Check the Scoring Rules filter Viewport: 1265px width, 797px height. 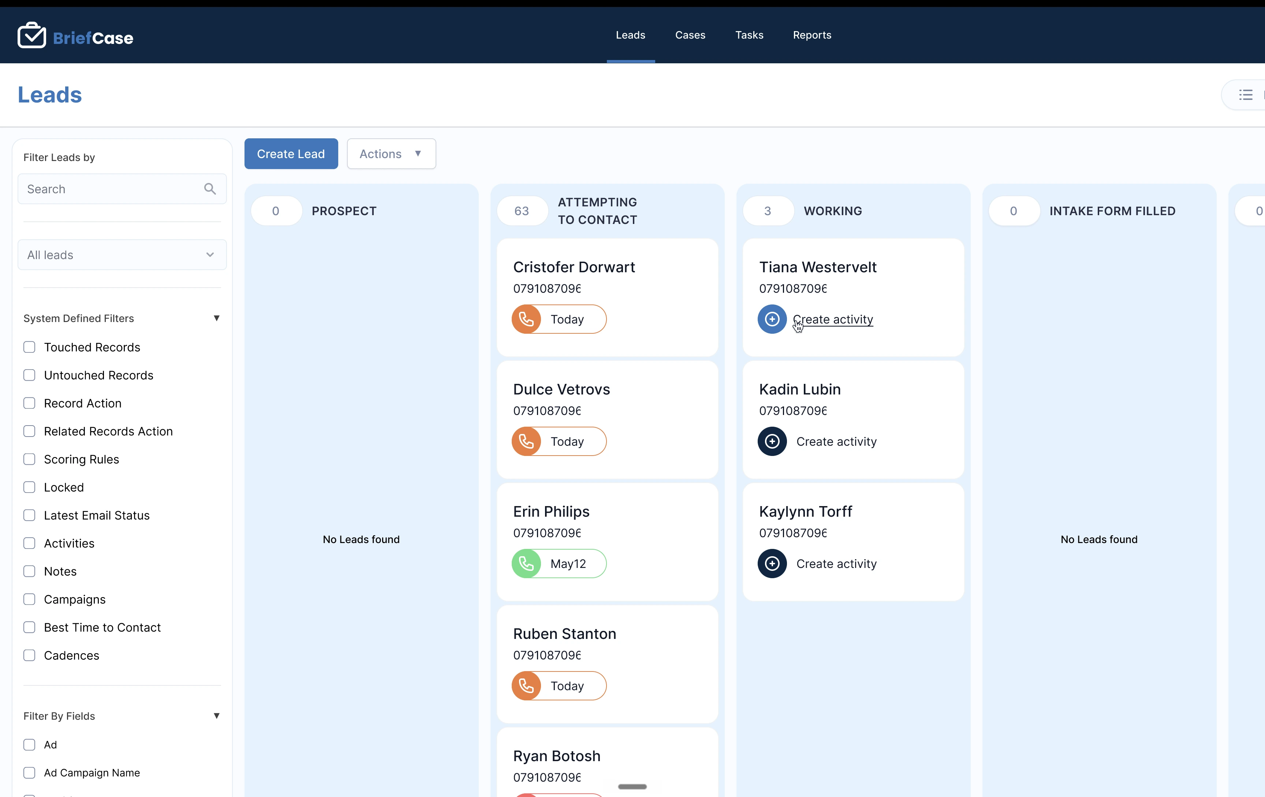tap(29, 459)
